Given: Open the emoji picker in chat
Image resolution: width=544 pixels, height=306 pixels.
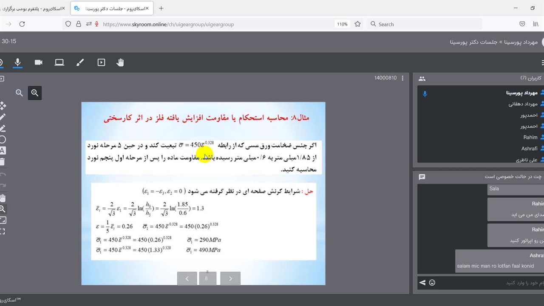Looking at the screenshot, I should (x=432, y=283).
